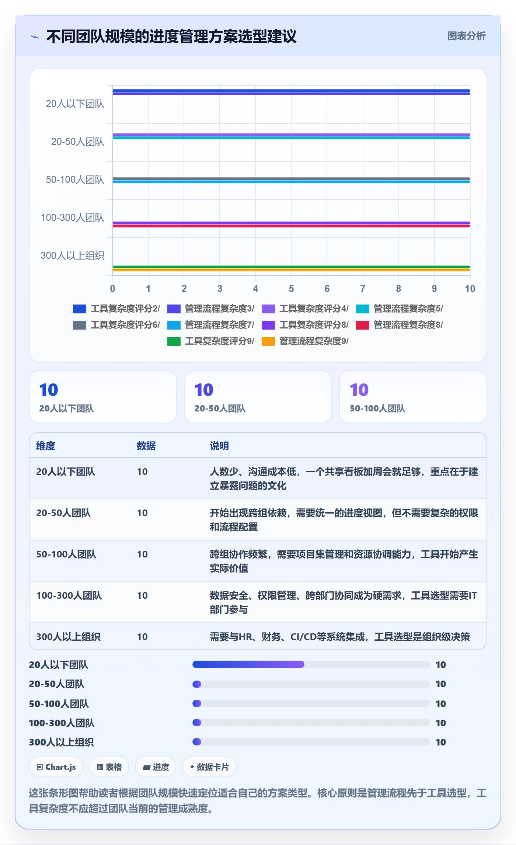Click description starting 需要与HR、财务
The image size is (516, 845).
click(340, 637)
